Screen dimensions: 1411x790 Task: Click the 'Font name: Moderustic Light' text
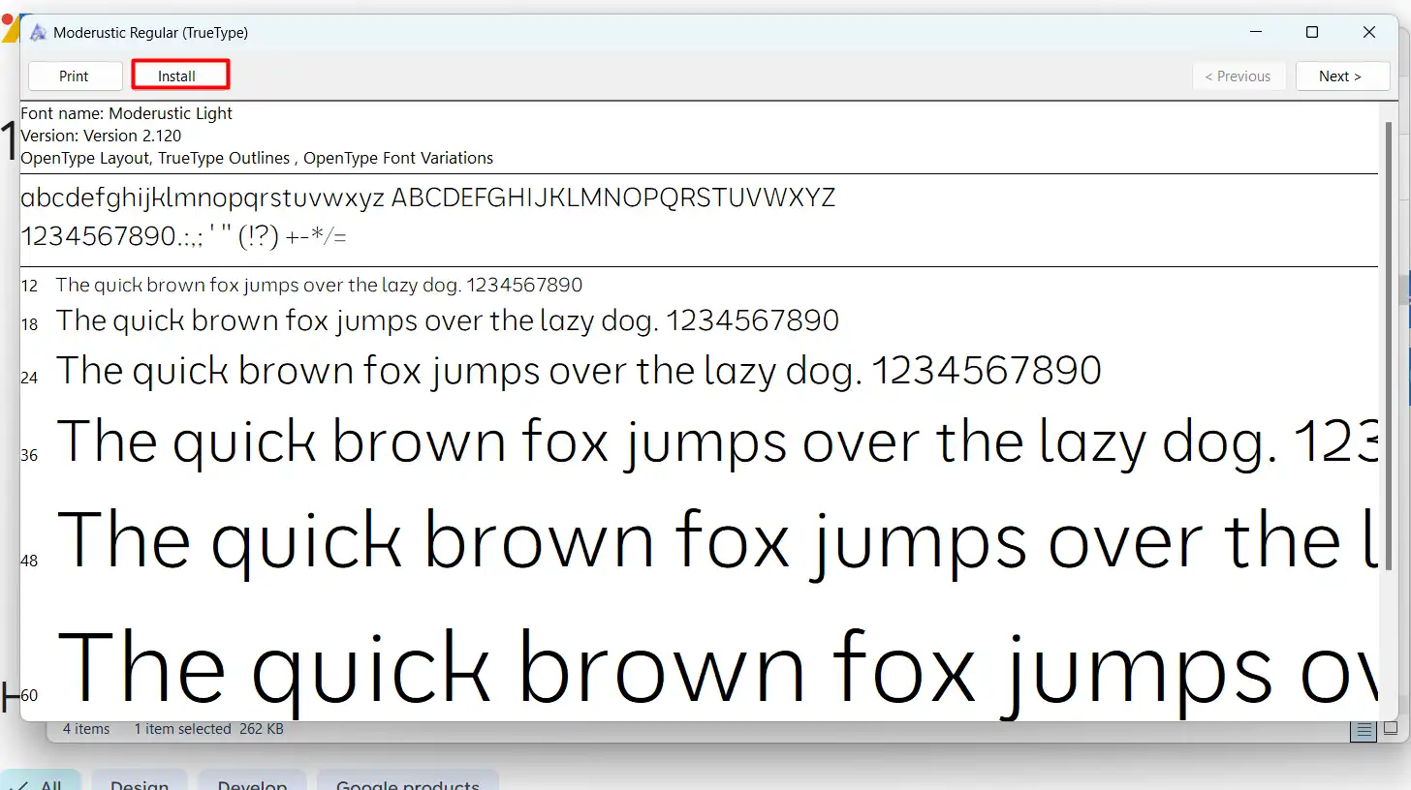[127, 113]
